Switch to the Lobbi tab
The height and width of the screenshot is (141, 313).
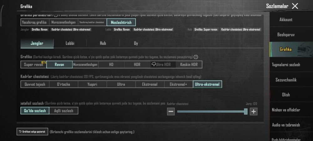click(x=70, y=43)
